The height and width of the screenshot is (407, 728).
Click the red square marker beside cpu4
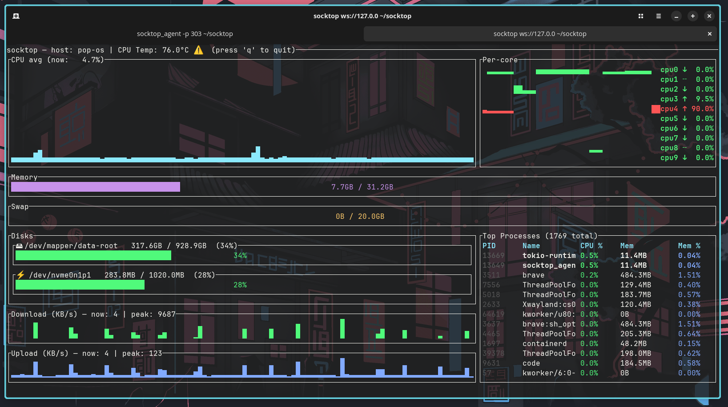656,109
